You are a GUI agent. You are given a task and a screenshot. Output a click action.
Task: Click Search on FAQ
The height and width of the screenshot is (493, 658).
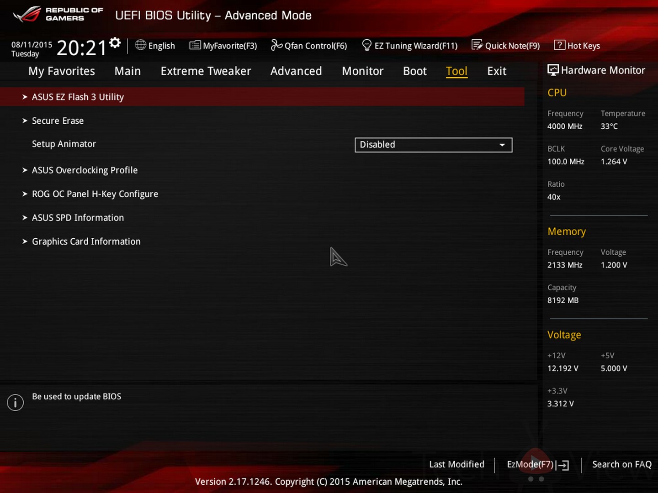(622, 464)
